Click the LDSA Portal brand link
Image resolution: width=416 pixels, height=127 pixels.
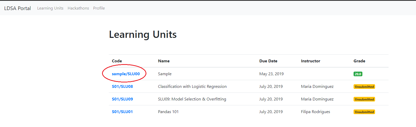[x=18, y=8]
